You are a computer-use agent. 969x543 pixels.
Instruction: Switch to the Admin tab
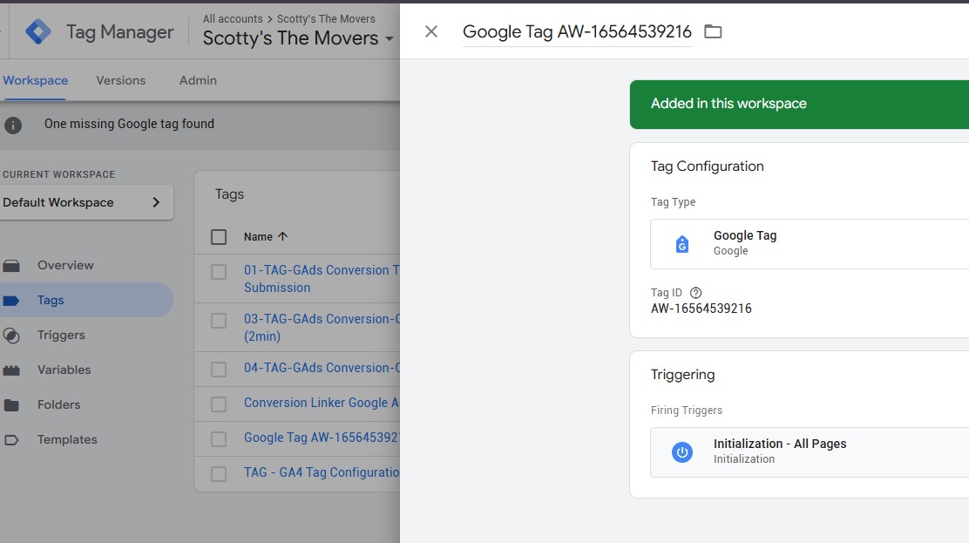click(x=199, y=80)
